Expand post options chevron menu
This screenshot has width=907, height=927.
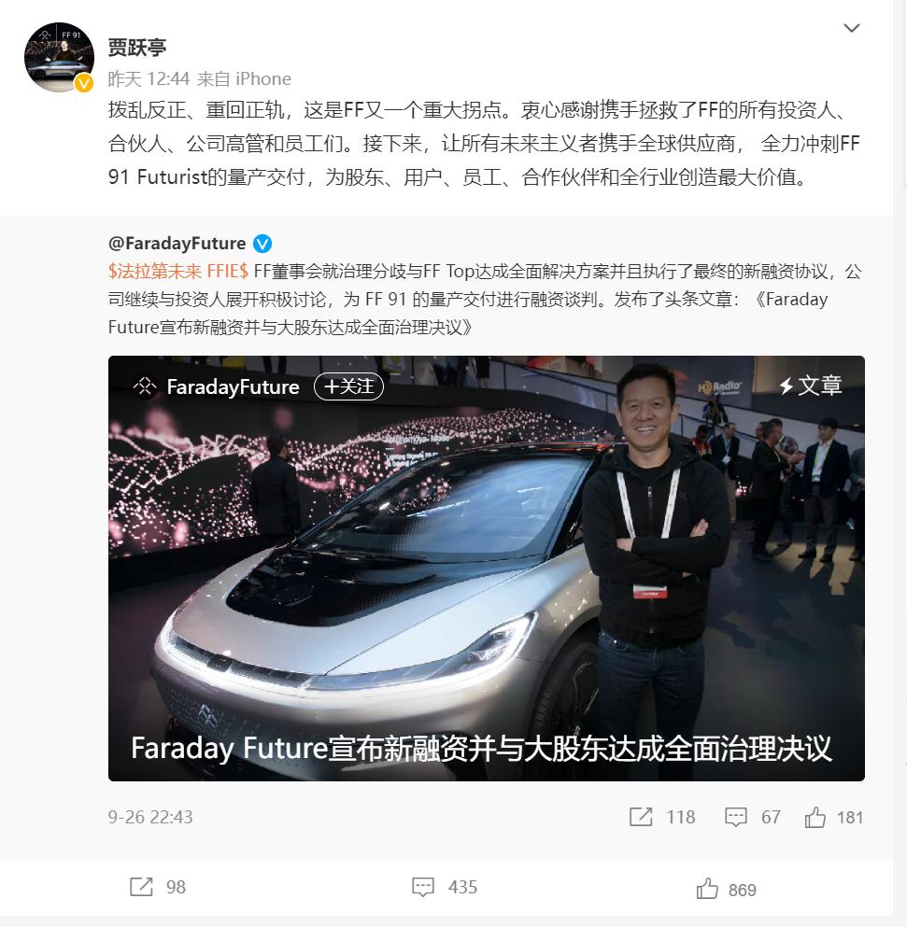pyautogui.click(x=851, y=28)
